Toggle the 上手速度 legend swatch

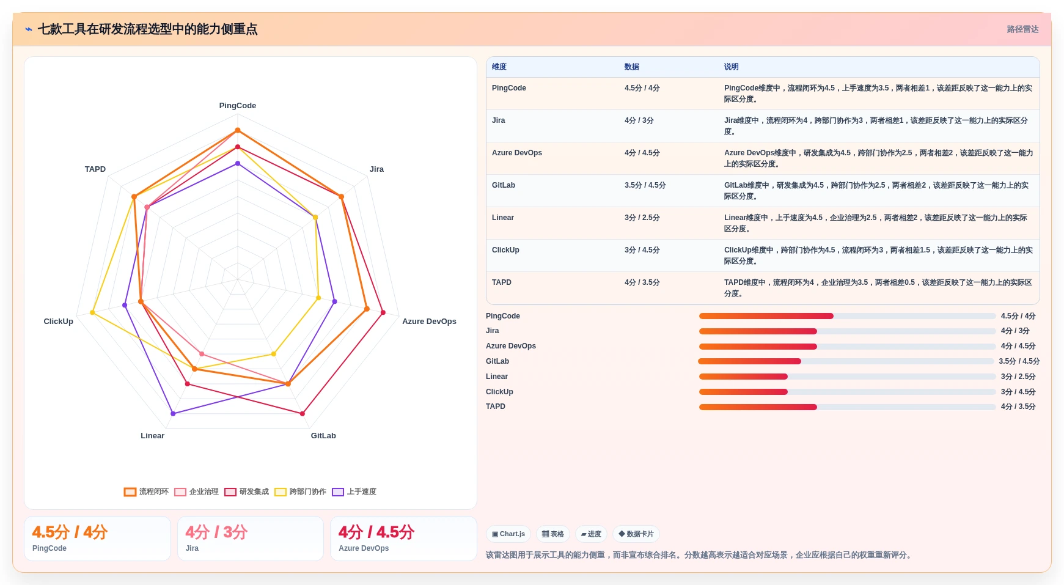pos(338,492)
